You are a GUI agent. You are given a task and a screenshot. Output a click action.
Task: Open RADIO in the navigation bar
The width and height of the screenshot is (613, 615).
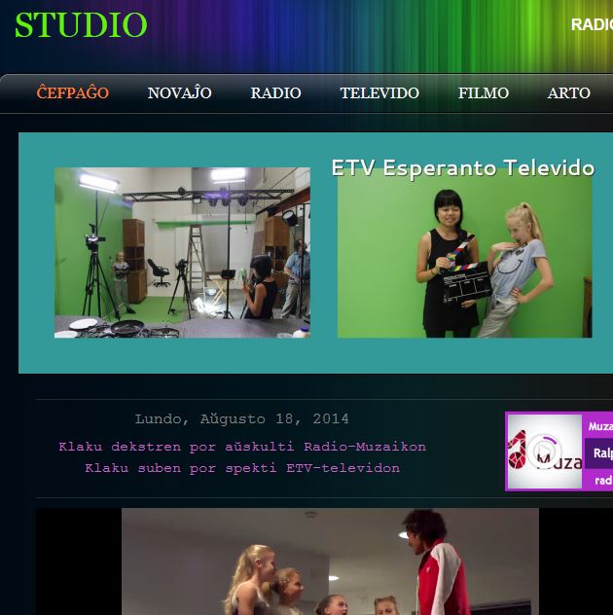275,93
